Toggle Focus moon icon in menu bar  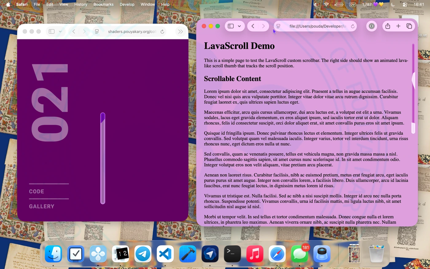point(393,4)
